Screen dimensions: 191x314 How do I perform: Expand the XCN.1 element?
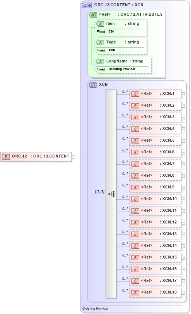pyautogui.click(x=183, y=94)
